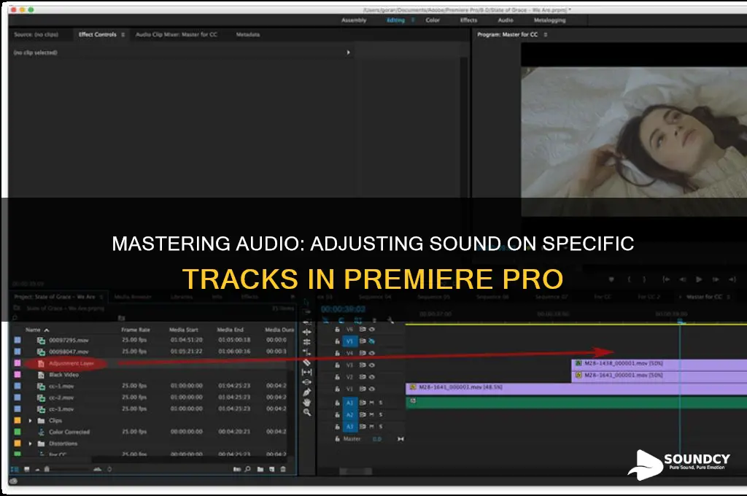Expand the Clips bin
The height and width of the screenshot is (496, 747).
(x=30, y=421)
